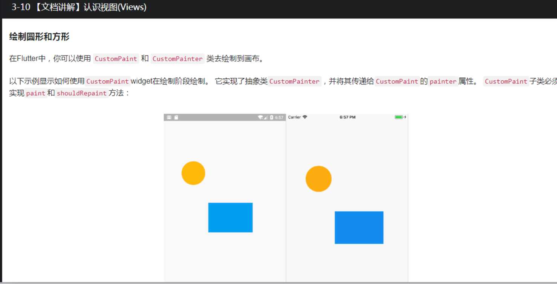Click CustomPaint code before widget在绘制阶段绘制
Image resolution: width=557 pixels, height=284 pixels.
[108, 81]
